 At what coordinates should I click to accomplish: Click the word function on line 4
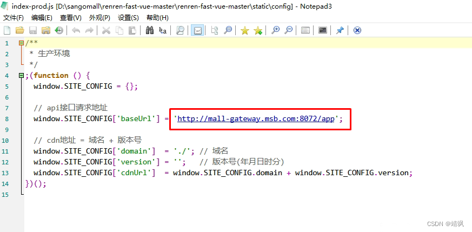tap(51, 76)
